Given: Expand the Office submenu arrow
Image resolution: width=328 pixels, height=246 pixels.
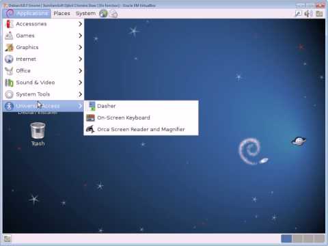Looking at the screenshot, I should tap(80, 71).
